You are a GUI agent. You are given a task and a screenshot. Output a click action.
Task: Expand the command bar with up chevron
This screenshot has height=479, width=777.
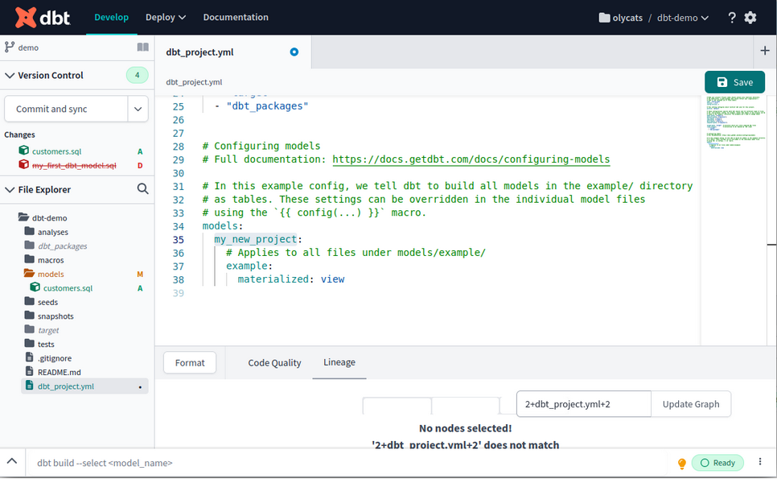pyautogui.click(x=12, y=461)
